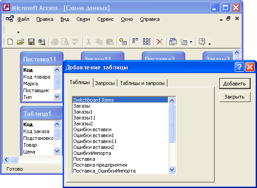Select Ошибки вставки11 in the list

(x=120, y=141)
